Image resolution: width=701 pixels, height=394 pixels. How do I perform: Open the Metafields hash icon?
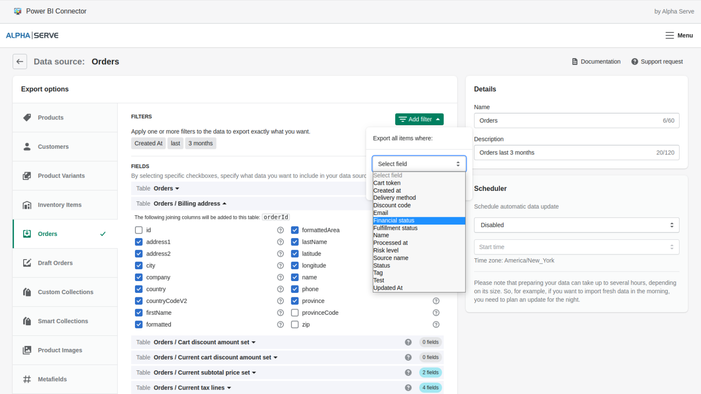pyautogui.click(x=27, y=379)
